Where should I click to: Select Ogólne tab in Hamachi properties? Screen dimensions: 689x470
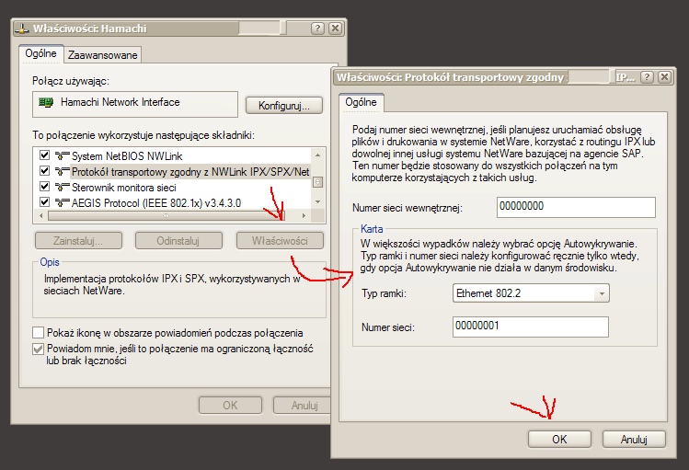point(42,54)
